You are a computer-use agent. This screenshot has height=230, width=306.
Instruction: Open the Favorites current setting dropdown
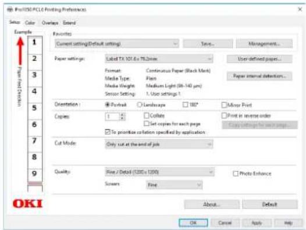pos(117,44)
